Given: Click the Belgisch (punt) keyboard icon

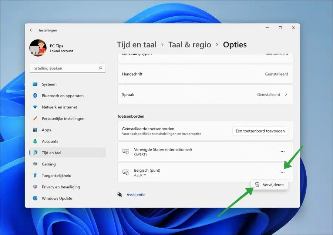Looking at the screenshot, I should click(x=125, y=172).
